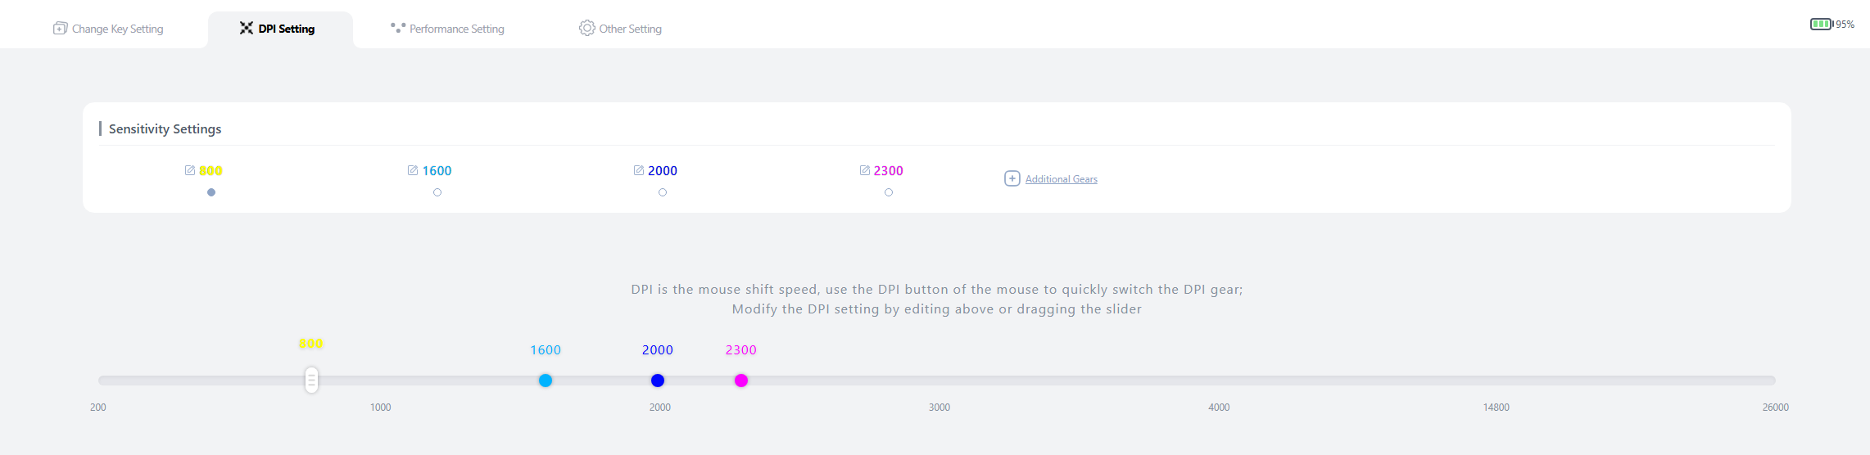Click the battery level icon
The height and width of the screenshot is (455, 1870).
click(x=1821, y=25)
